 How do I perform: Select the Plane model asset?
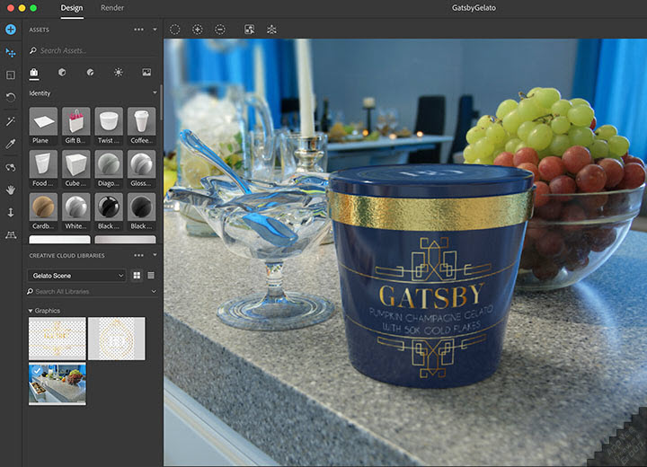pyautogui.click(x=43, y=126)
